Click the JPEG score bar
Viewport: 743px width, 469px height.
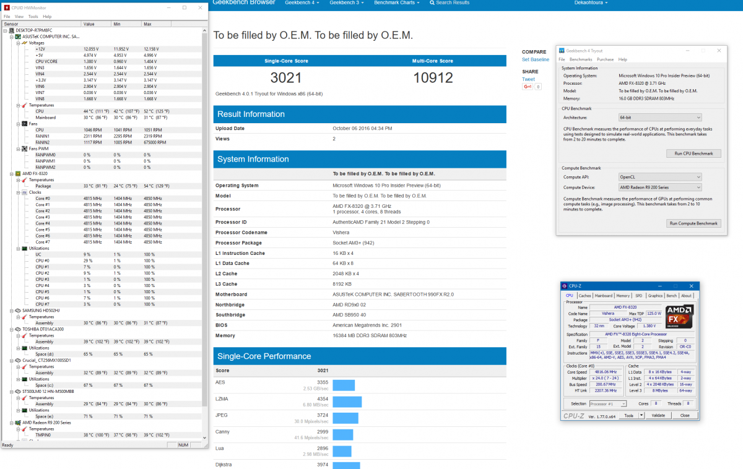click(x=345, y=418)
